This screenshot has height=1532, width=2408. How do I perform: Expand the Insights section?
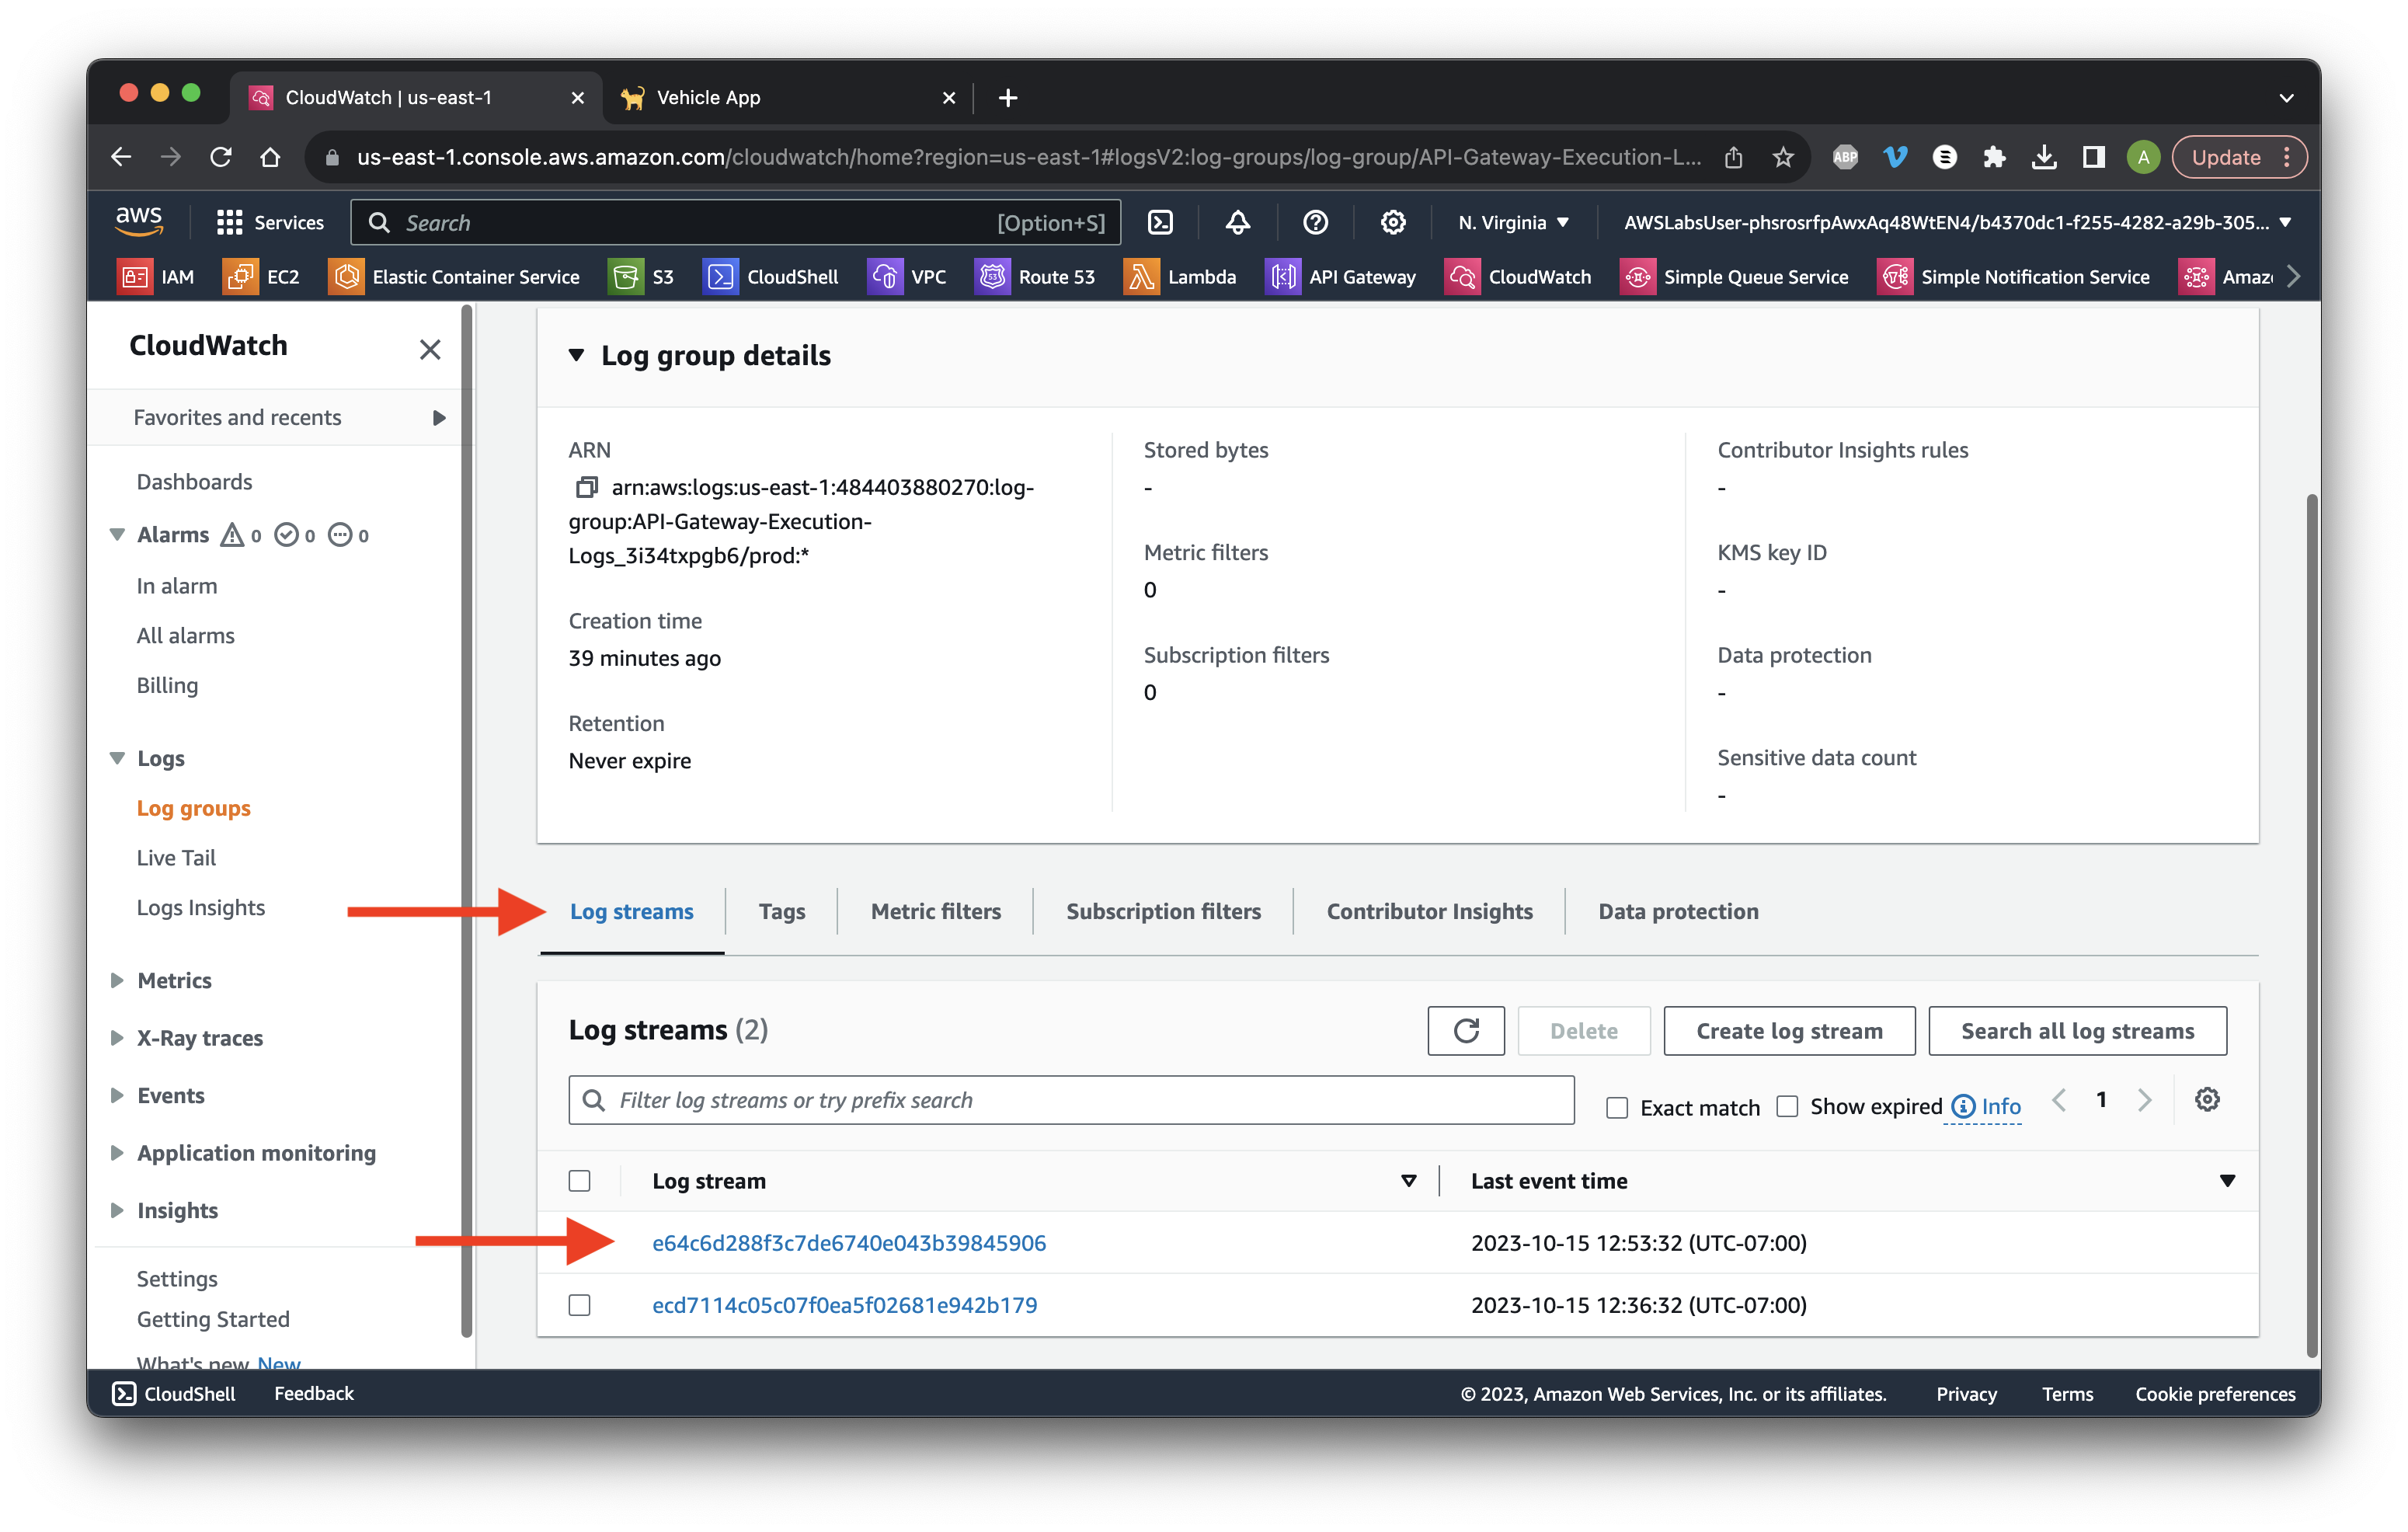pyautogui.click(x=117, y=1209)
